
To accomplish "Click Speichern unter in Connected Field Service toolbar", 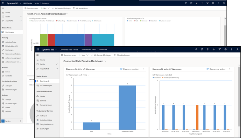I will coord(68,55).
